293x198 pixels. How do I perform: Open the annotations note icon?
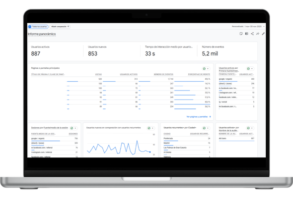[241, 34]
